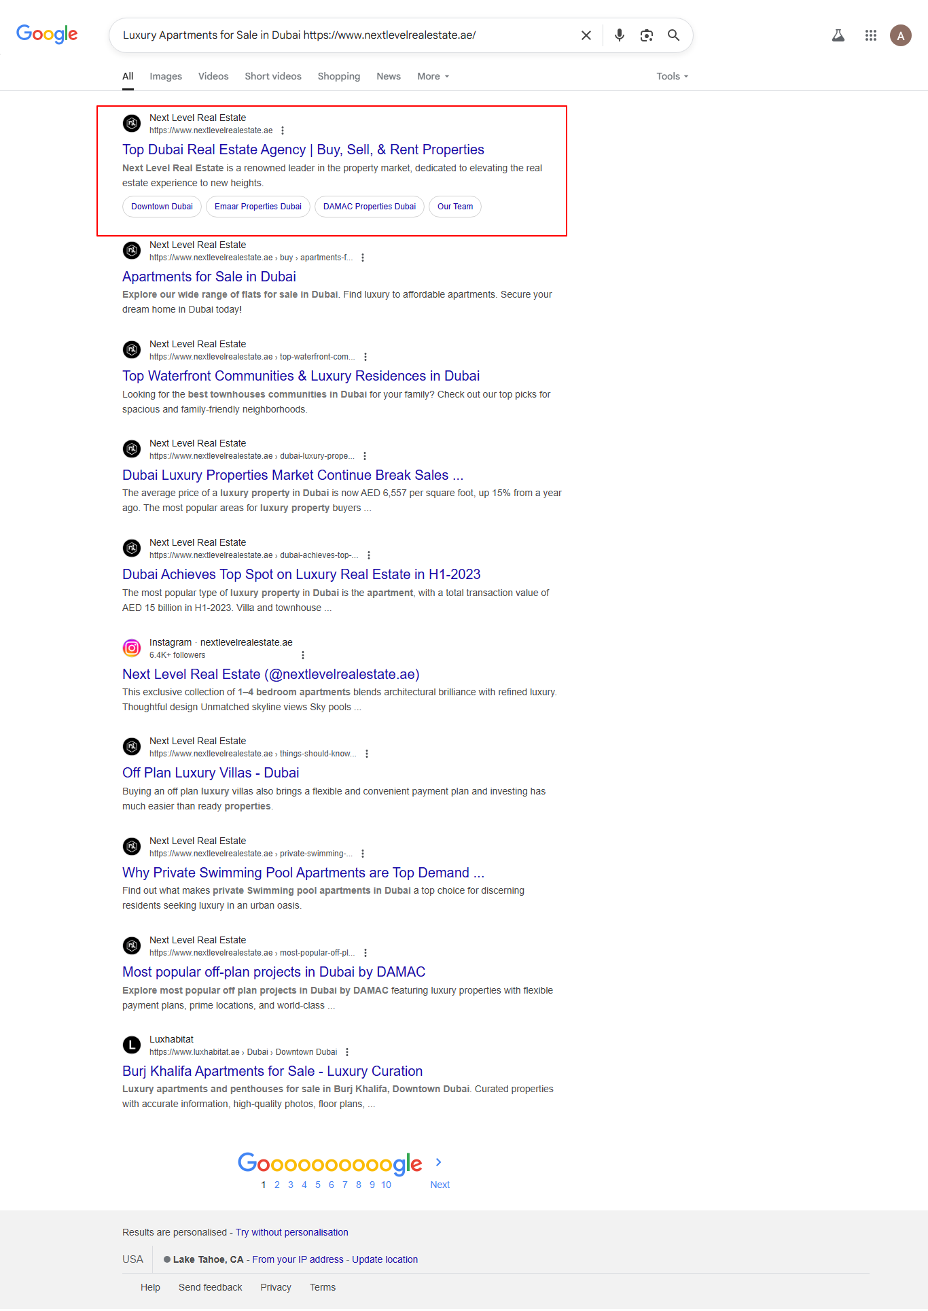Open options for Instagram nextlevelrealestate.ae result
Screen dimensions: 928x1311
point(303,655)
